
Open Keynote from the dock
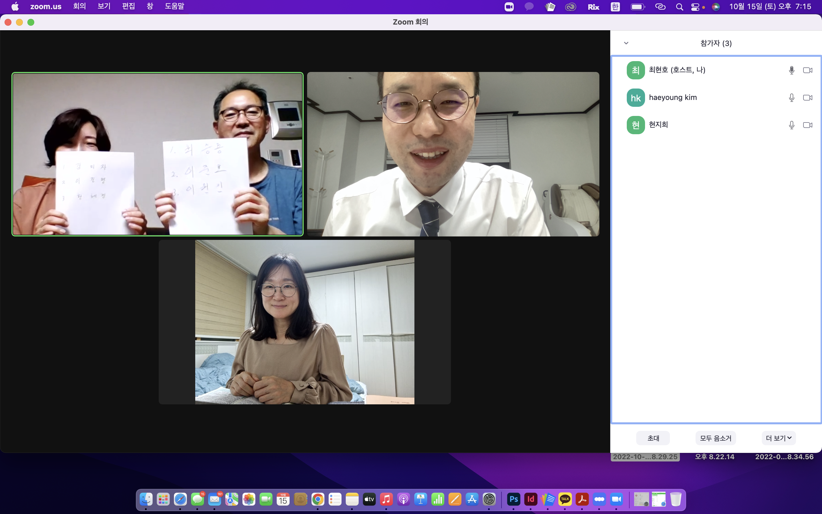point(420,499)
